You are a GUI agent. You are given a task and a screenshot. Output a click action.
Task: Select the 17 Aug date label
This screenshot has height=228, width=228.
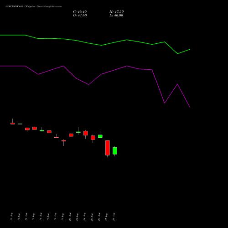(x=48, y=217)
